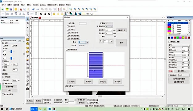Toggle the 灰度 image checkbox
The height and width of the screenshot is (111, 193).
(13, 46)
